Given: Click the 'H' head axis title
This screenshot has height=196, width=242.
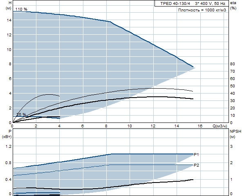Looking at the screenshot, I should 10,3.
